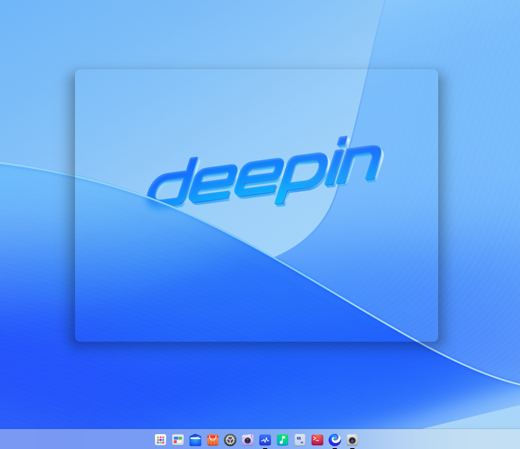Open Control Center gear icon in dock

[230, 440]
